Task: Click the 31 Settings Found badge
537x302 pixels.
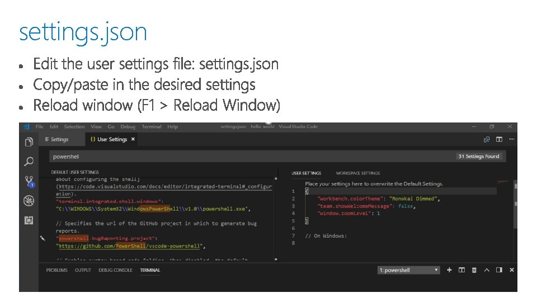Action: click(479, 157)
